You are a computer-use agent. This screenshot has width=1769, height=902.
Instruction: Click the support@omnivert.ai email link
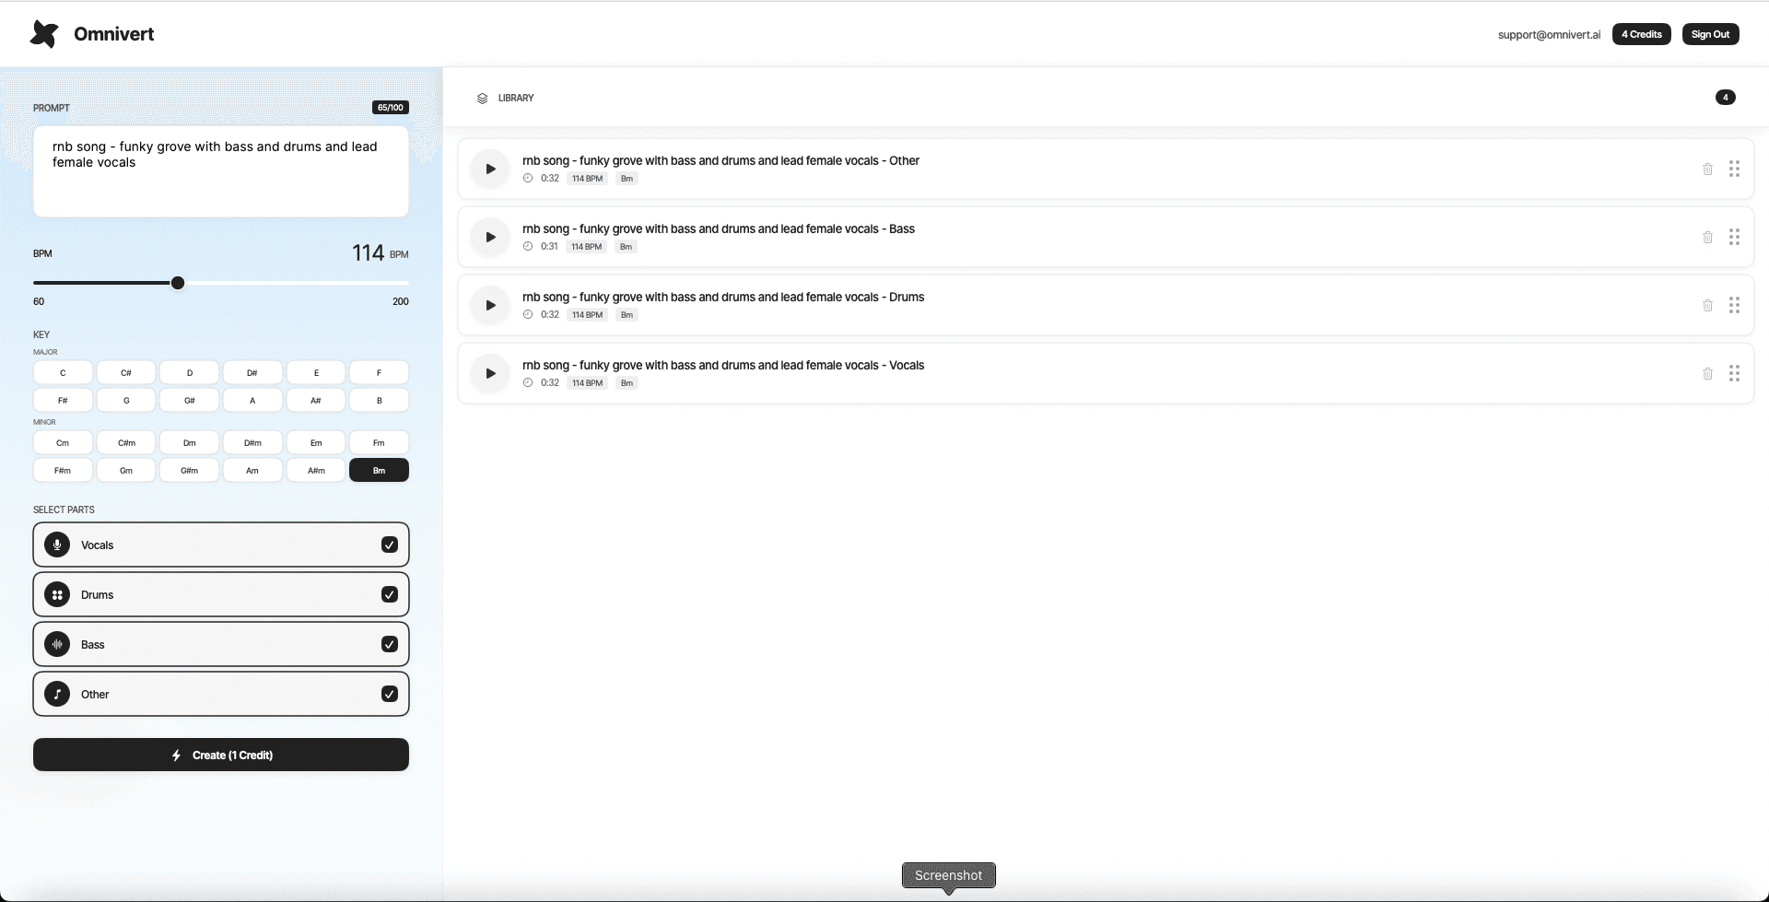click(1549, 34)
